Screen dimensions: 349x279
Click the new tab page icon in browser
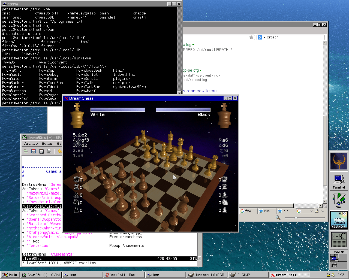coord(317,211)
